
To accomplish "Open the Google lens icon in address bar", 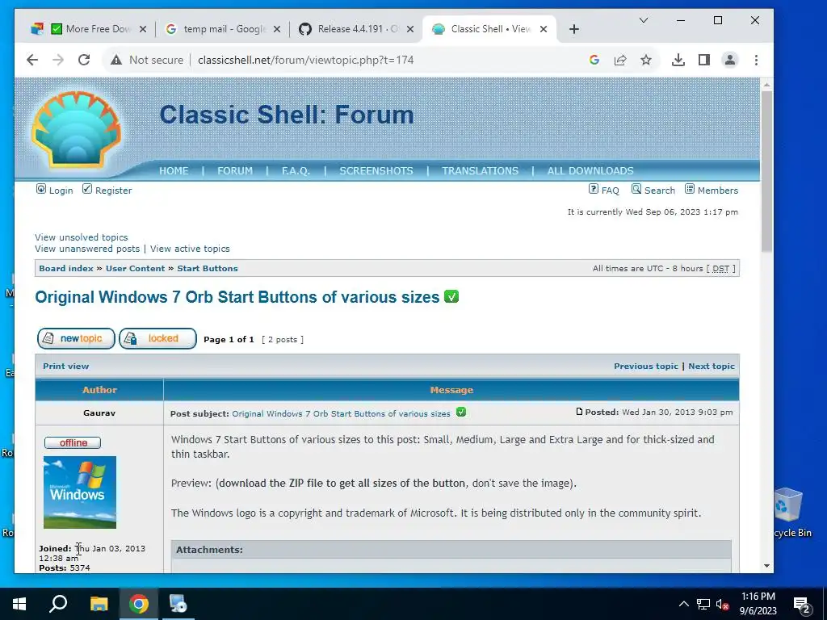I will 594,60.
